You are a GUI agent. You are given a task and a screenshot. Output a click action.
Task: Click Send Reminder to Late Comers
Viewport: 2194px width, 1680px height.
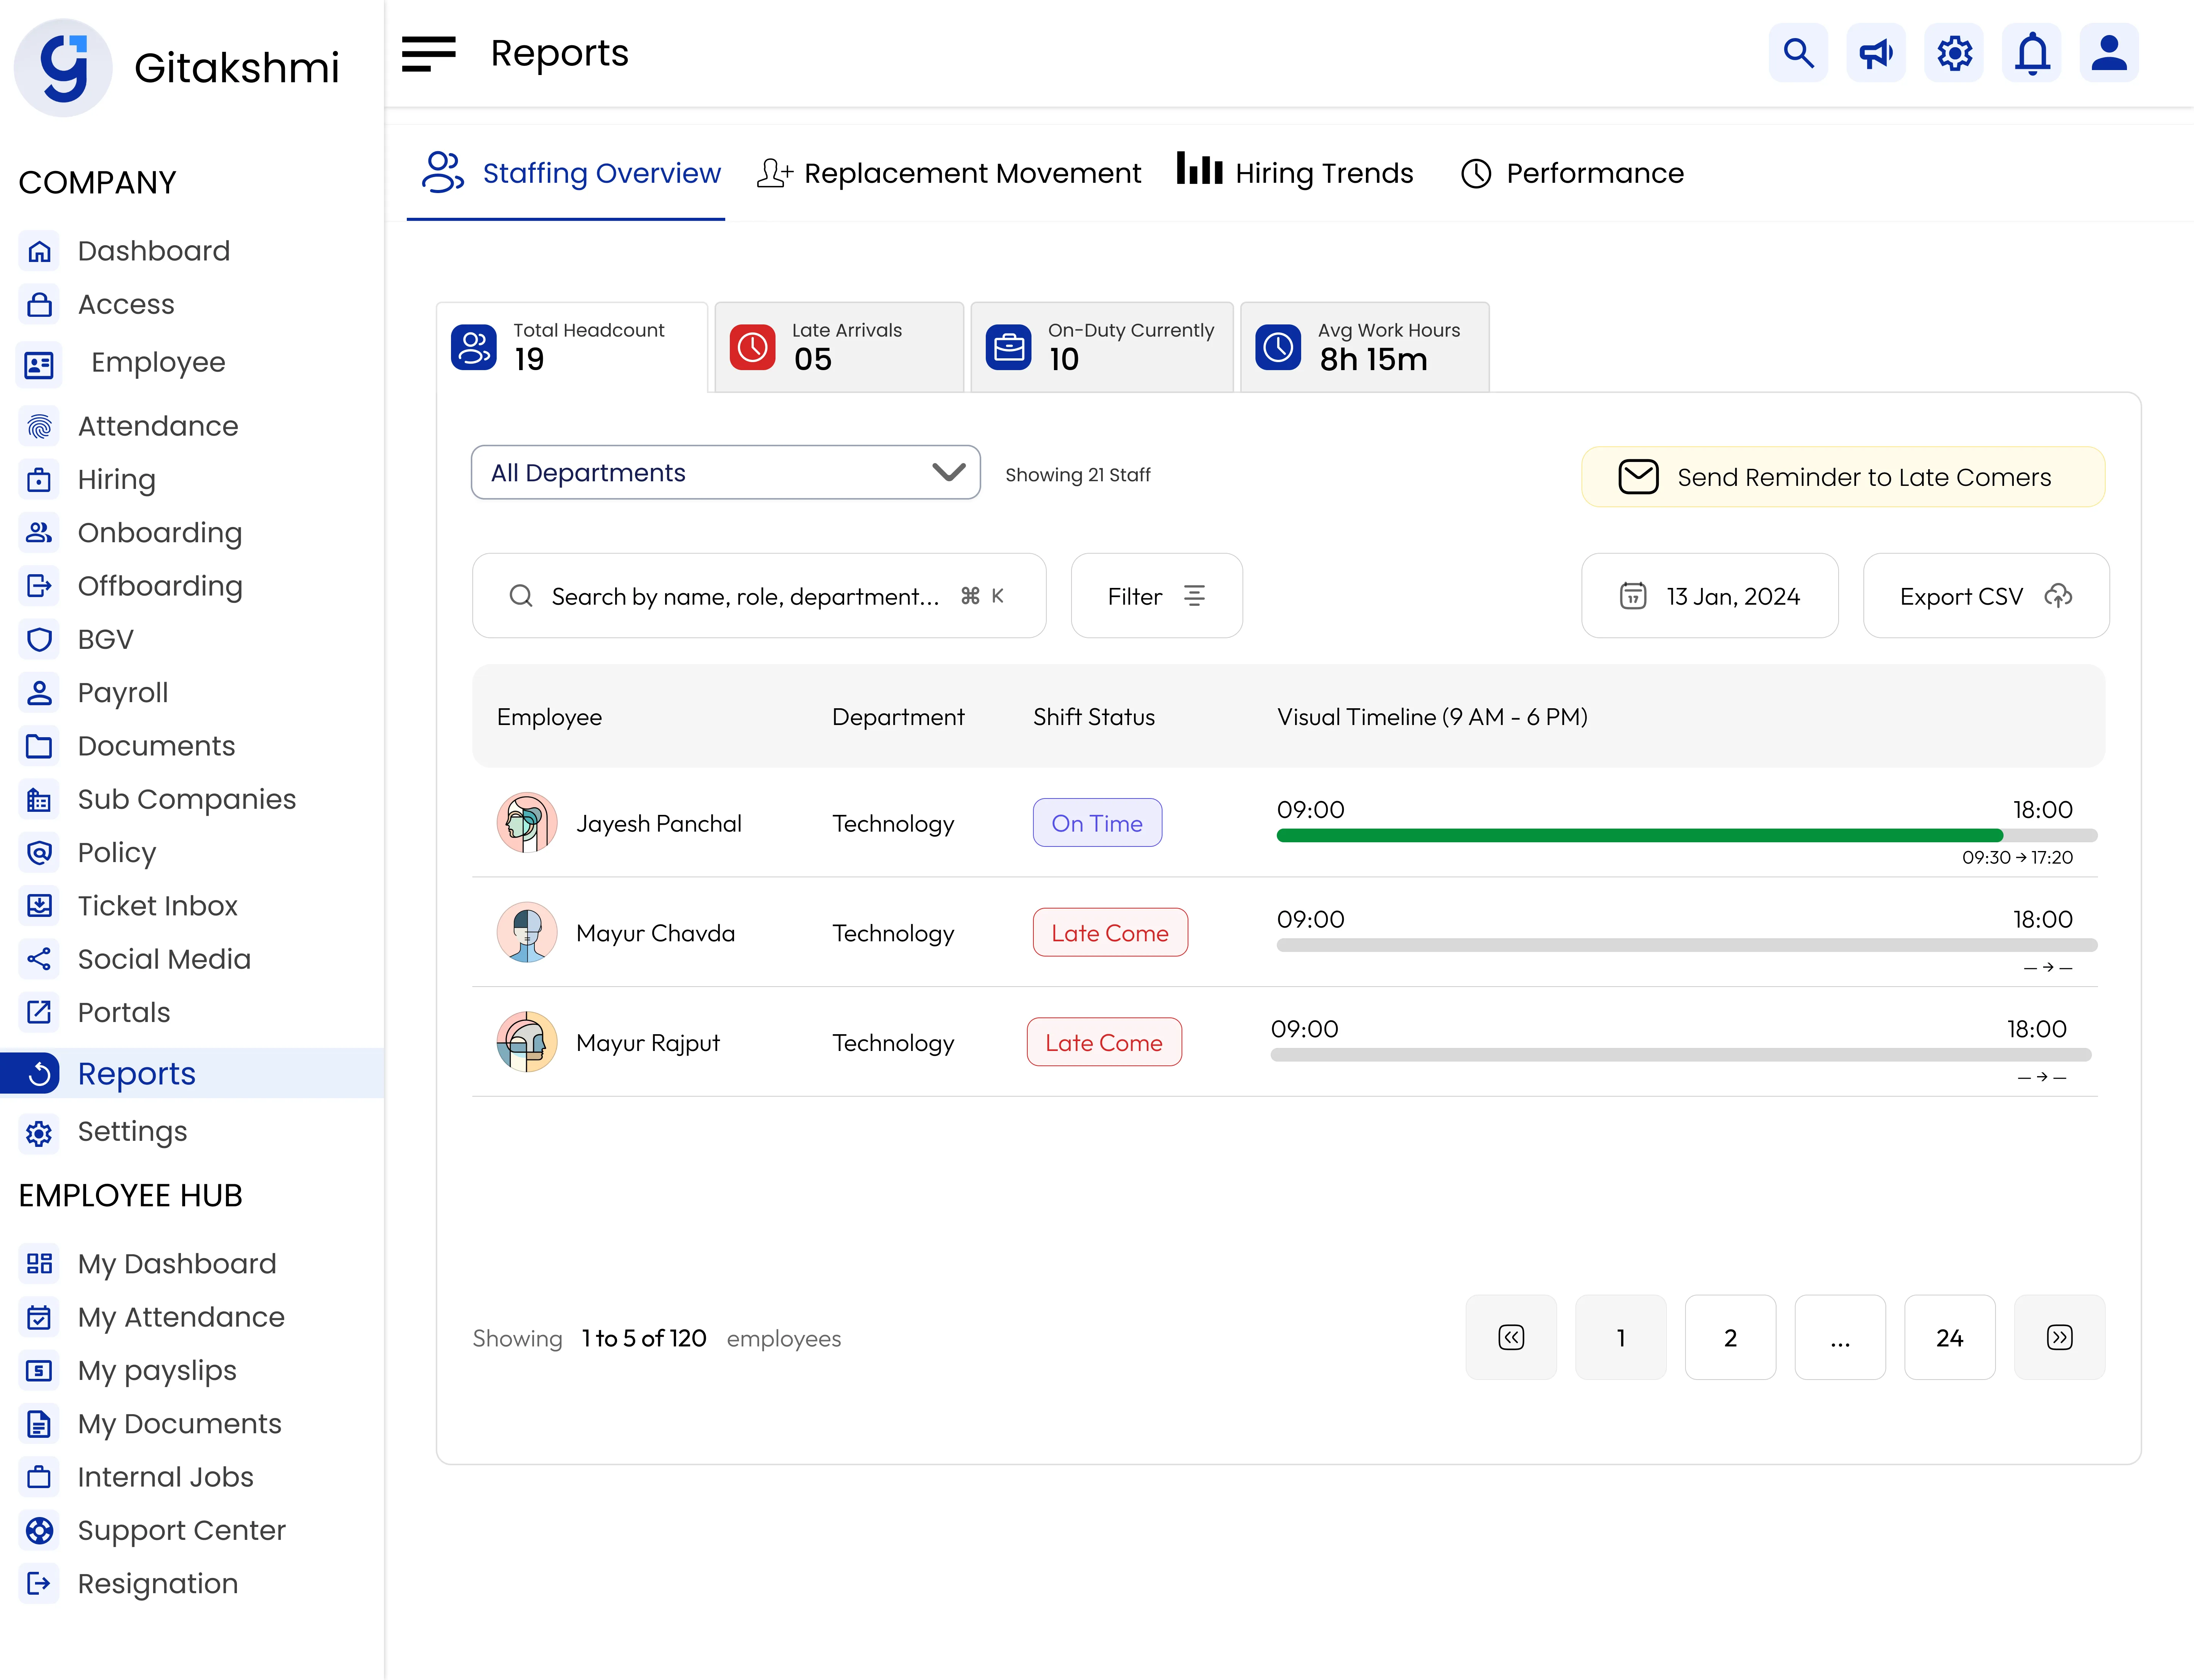[x=1843, y=477]
